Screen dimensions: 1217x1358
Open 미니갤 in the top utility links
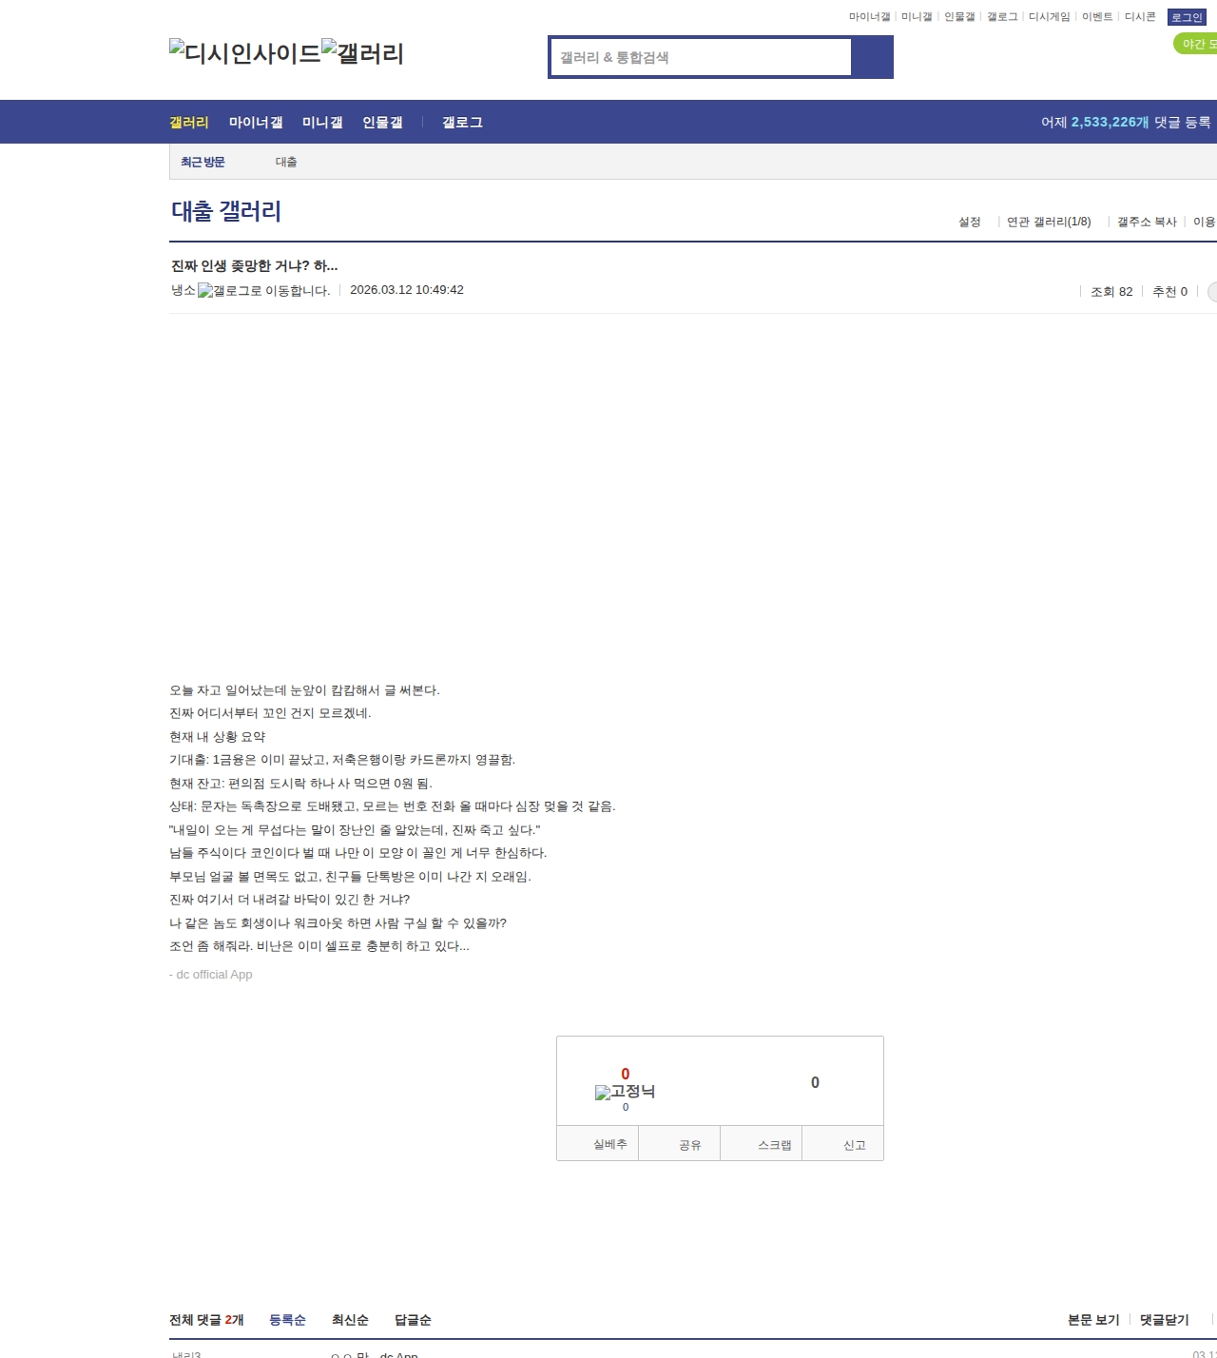917,17
